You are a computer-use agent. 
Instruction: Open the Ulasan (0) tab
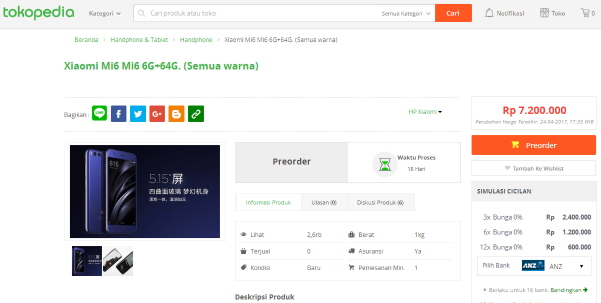324,203
